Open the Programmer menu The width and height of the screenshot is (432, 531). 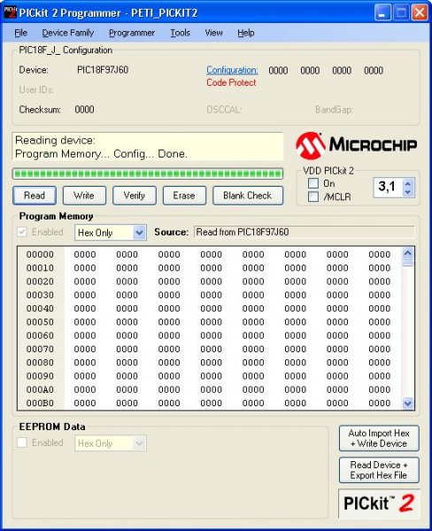pos(132,33)
